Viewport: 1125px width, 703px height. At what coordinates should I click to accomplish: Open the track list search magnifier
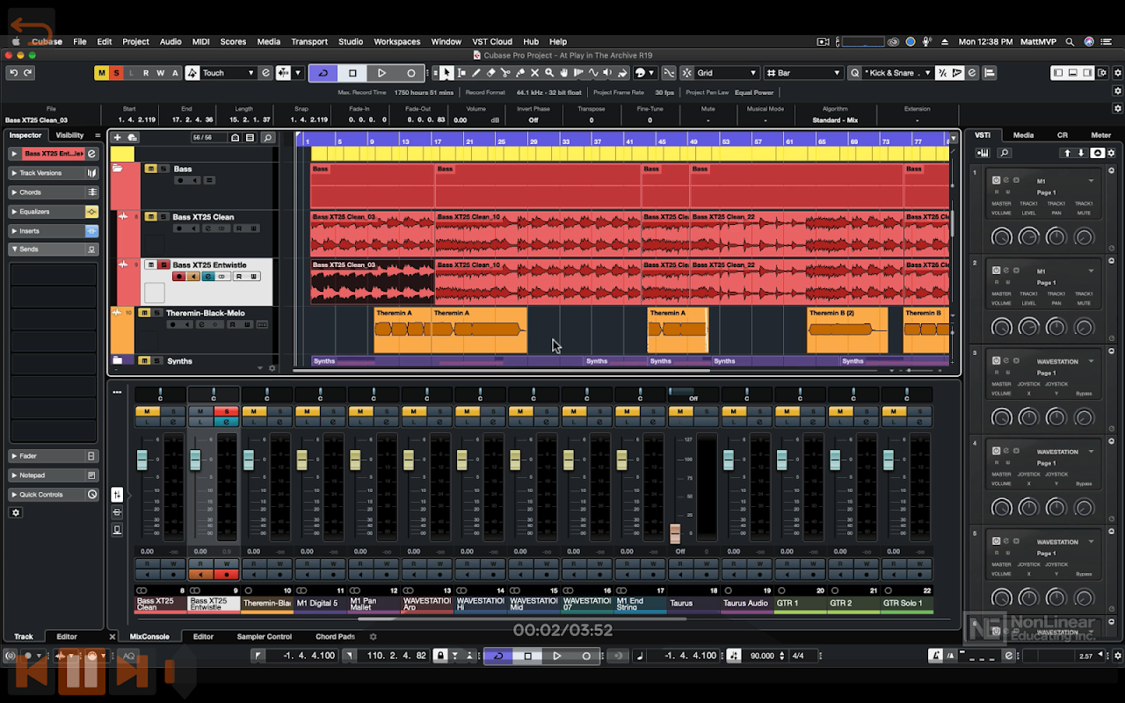[x=267, y=137]
